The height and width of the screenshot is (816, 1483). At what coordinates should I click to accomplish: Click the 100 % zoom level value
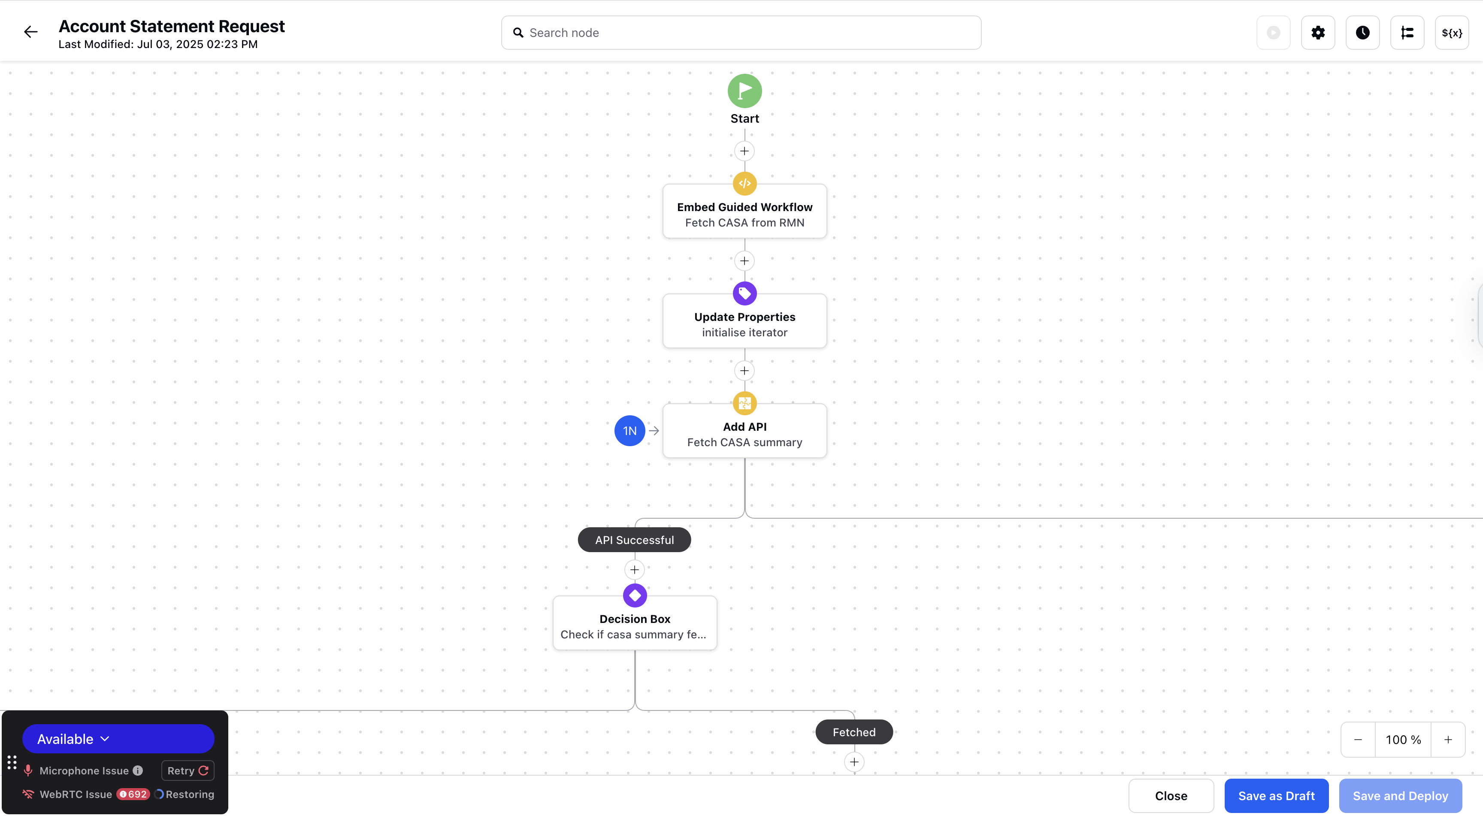[x=1403, y=740]
